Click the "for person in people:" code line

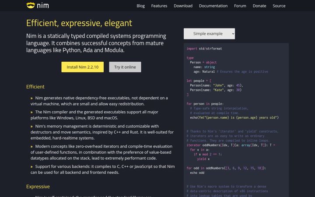(x=205, y=104)
